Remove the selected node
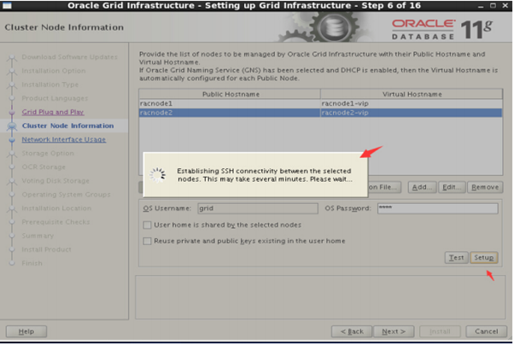This screenshot has height=345, width=514. [x=485, y=187]
